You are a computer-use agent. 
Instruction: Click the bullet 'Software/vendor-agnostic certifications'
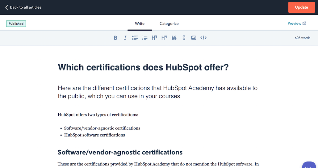(x=102, y=128)
